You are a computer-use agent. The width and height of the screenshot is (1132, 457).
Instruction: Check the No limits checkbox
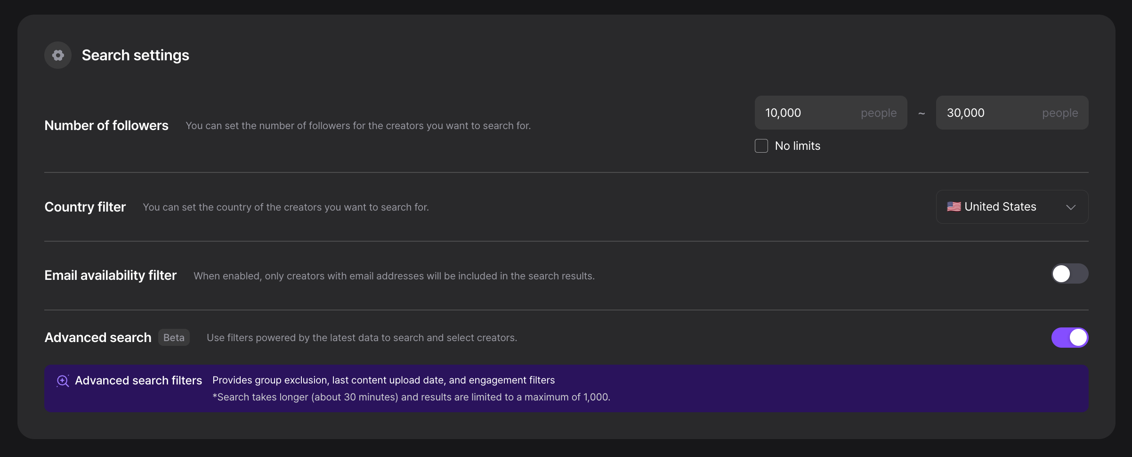pos(761,146)
